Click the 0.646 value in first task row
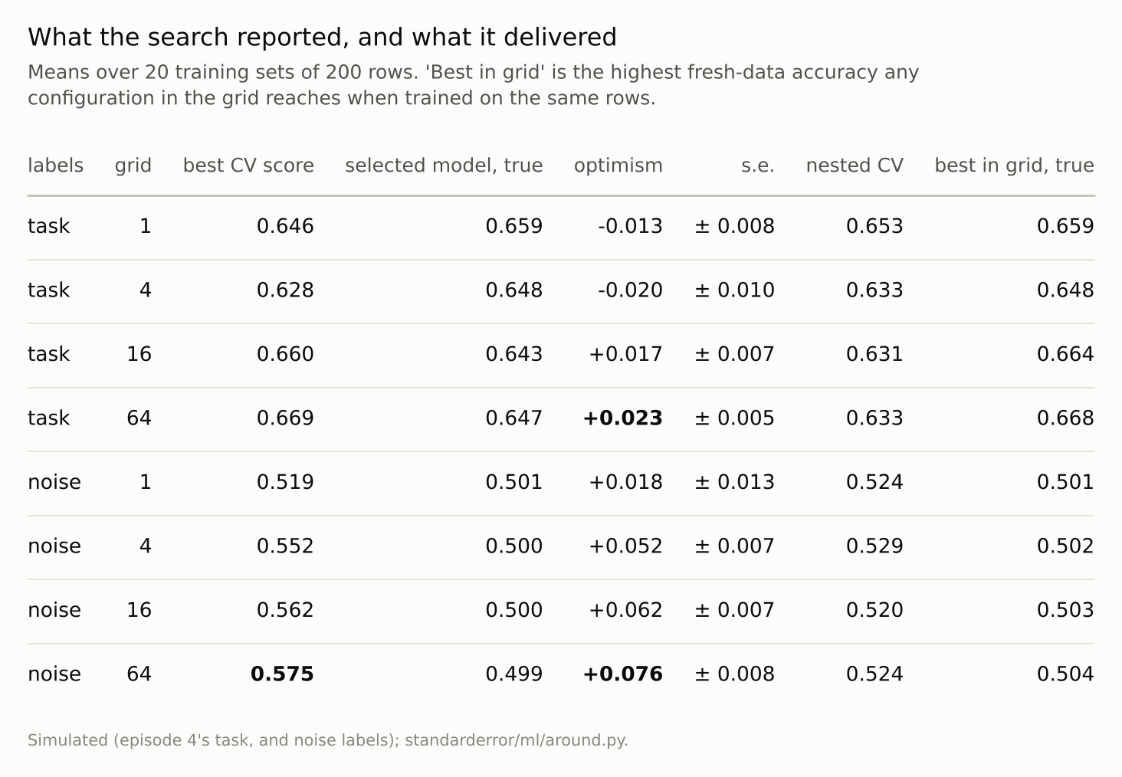The height and width of the screenshot is (777, 1122). coord(285,227)
